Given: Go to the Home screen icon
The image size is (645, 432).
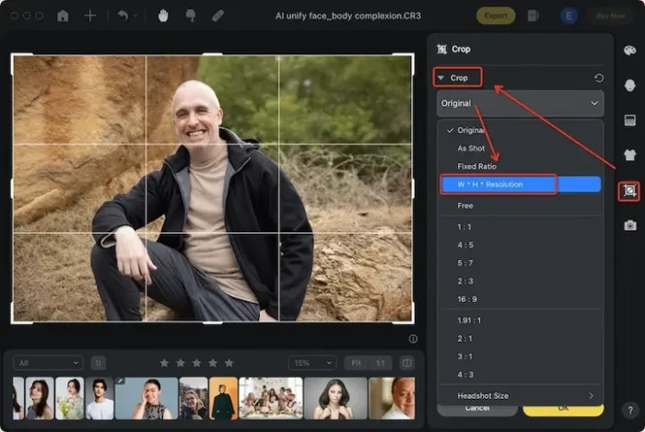Looking at the screenshot, I should tap(63, 16).
